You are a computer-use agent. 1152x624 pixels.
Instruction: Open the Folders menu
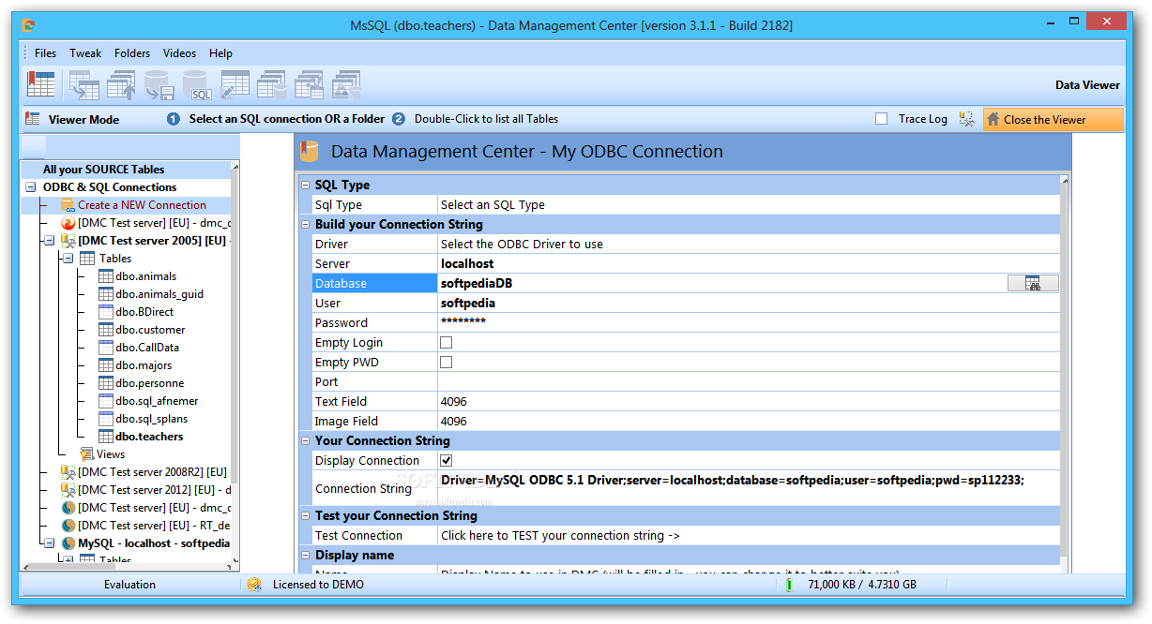132,53
